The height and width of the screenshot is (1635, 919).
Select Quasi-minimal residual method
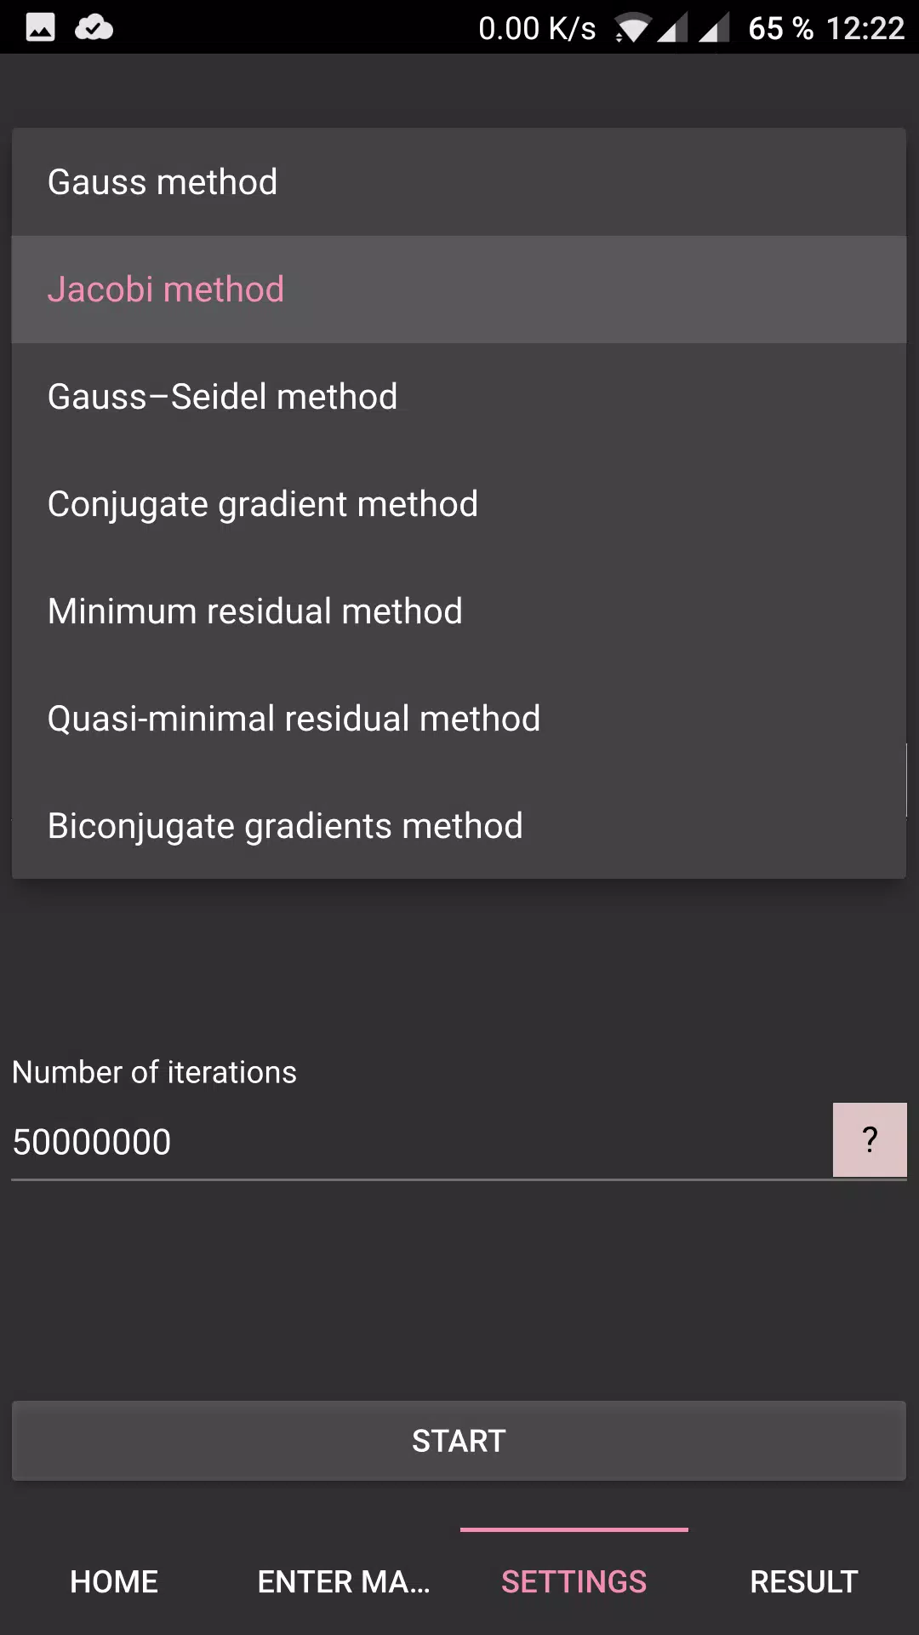coord(459,719)
